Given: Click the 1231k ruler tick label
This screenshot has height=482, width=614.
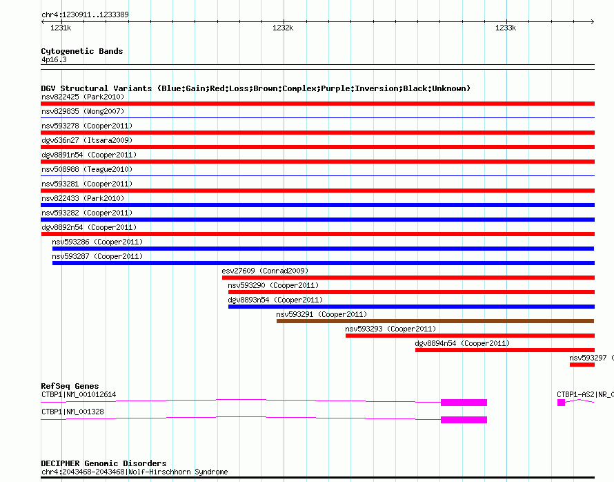Looking at the screenshot, I should click(61, 28).
